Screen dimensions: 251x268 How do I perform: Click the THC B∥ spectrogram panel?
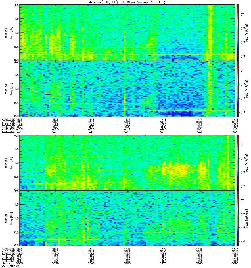click(x=127, y=218)
